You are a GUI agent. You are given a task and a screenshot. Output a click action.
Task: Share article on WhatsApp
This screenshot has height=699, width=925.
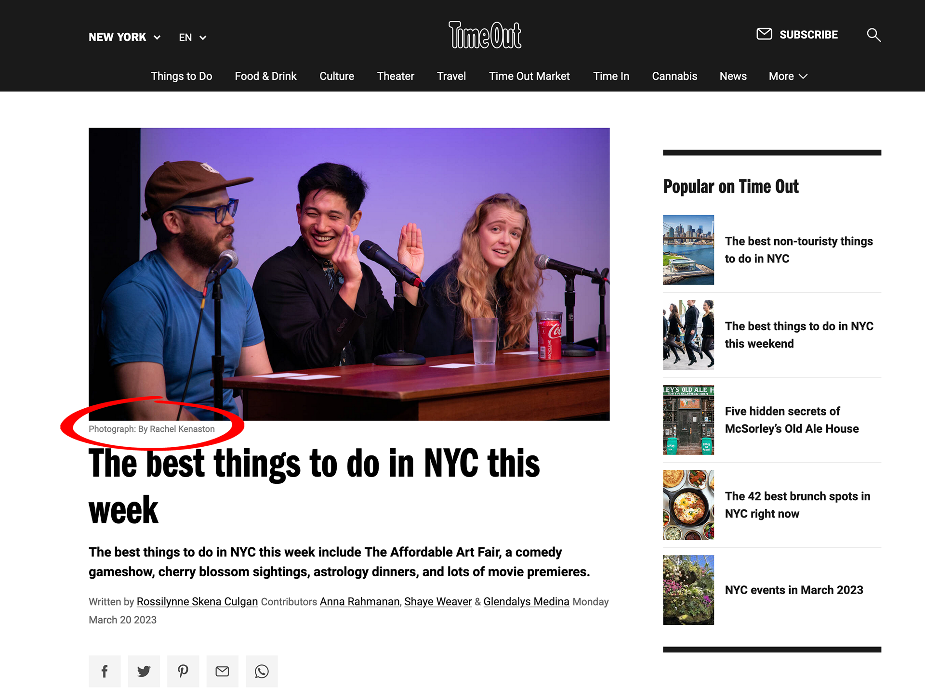[x=262, y=671]
